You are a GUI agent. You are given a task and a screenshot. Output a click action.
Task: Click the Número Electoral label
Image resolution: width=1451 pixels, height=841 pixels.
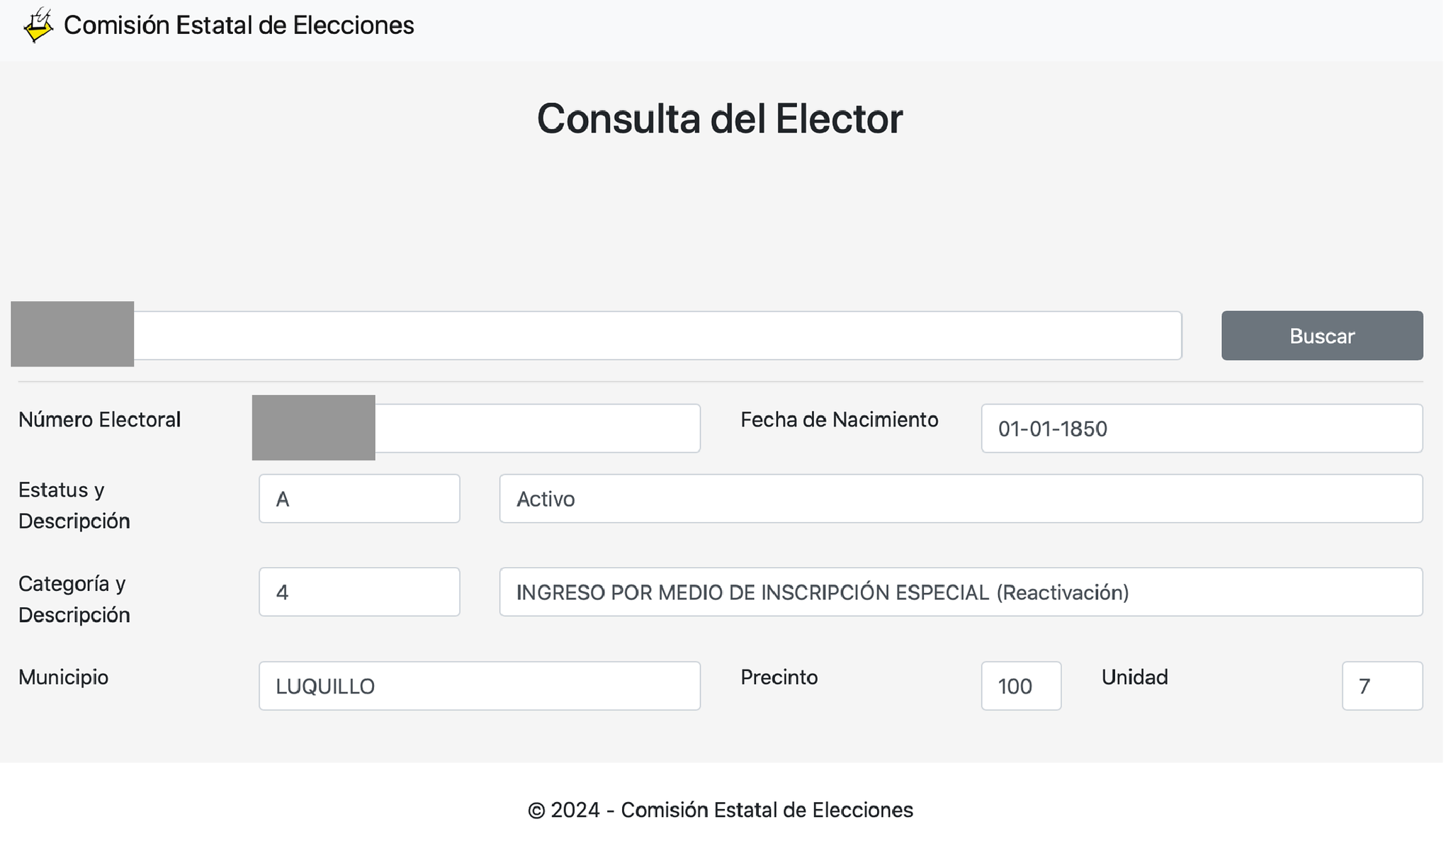(100, 419)
